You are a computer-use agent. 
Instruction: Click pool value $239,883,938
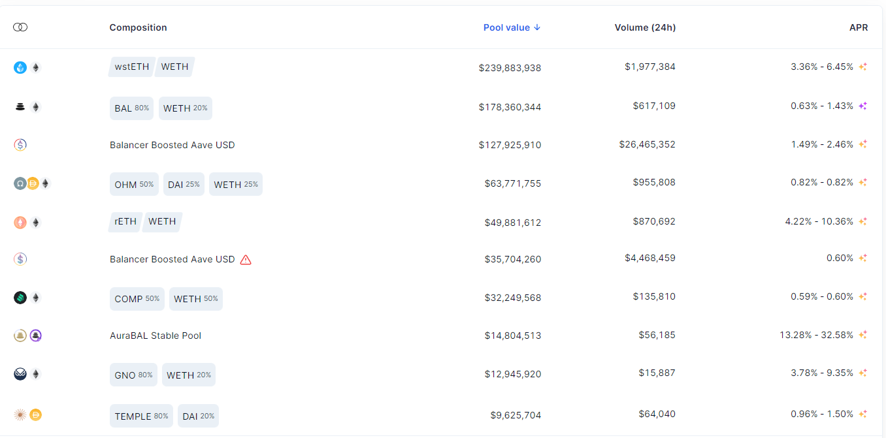510,68
